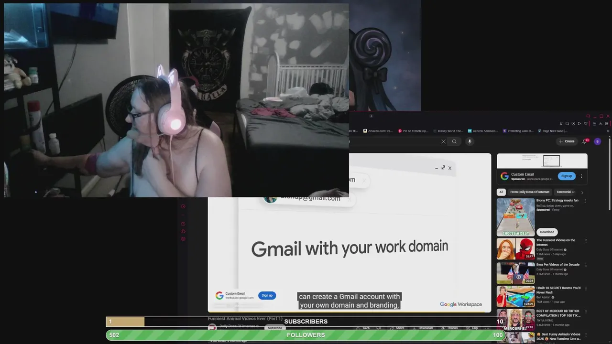
Task: Open the Page Not Found bookmark
Action: [x=552, y=131]
